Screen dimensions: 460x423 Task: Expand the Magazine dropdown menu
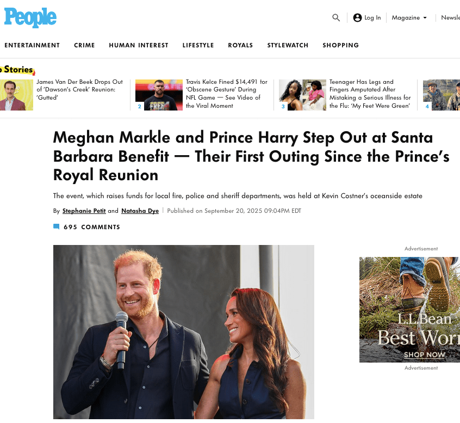pos(409,17)
